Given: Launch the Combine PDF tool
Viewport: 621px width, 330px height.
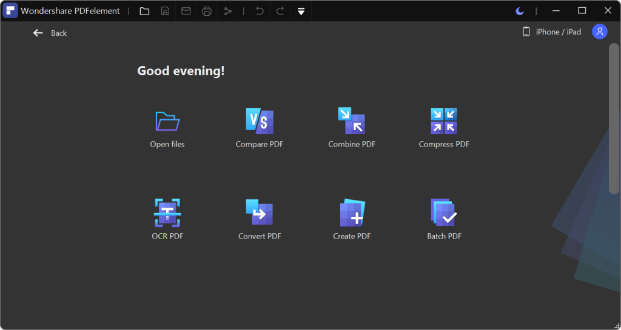Looking at the screenshot, I should coord(352,128).
